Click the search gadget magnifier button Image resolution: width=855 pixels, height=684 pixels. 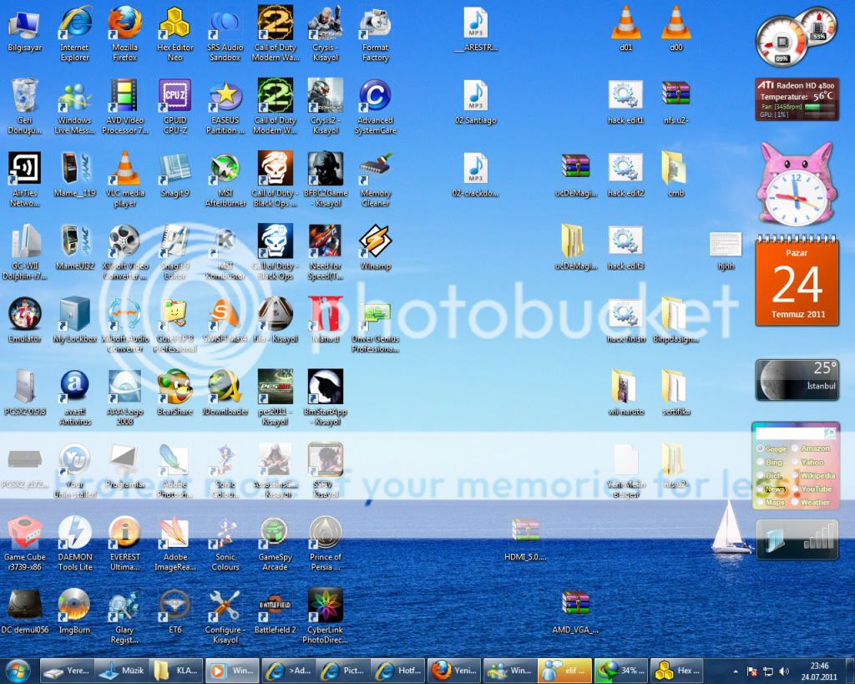(829, 433)
